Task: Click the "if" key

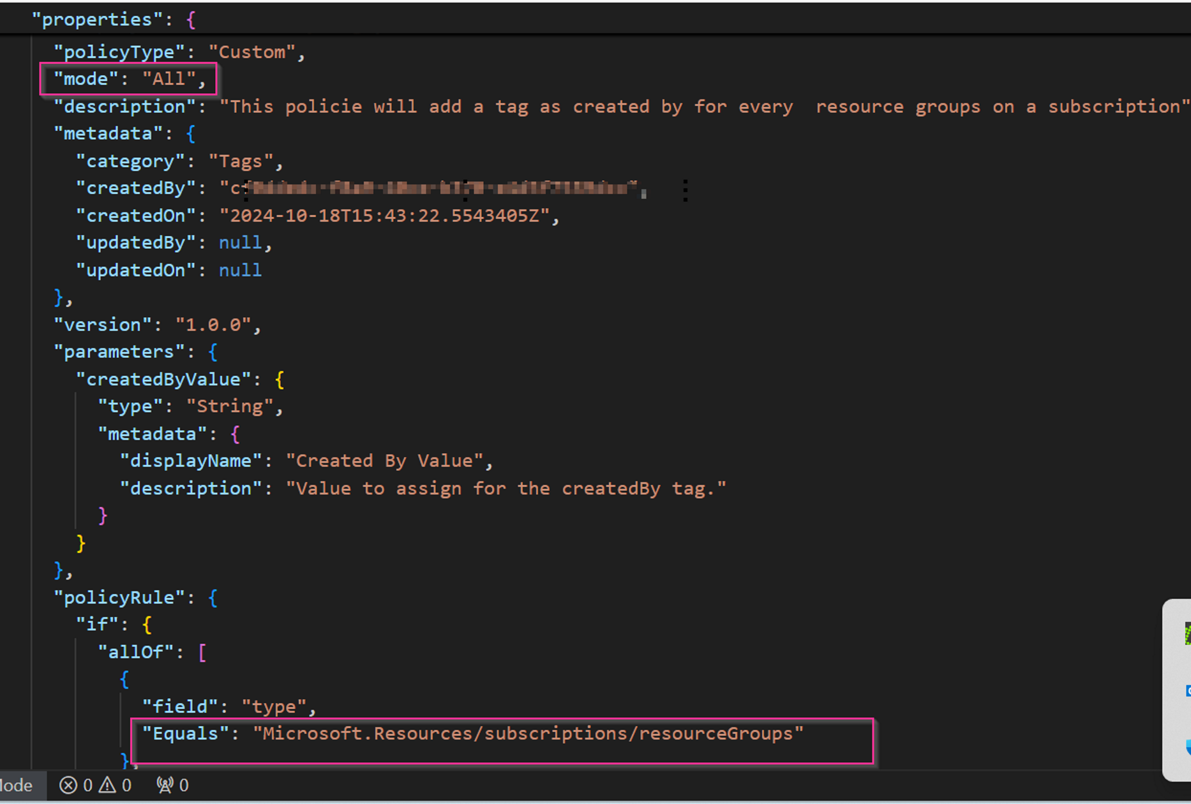Action: [98, 624]
